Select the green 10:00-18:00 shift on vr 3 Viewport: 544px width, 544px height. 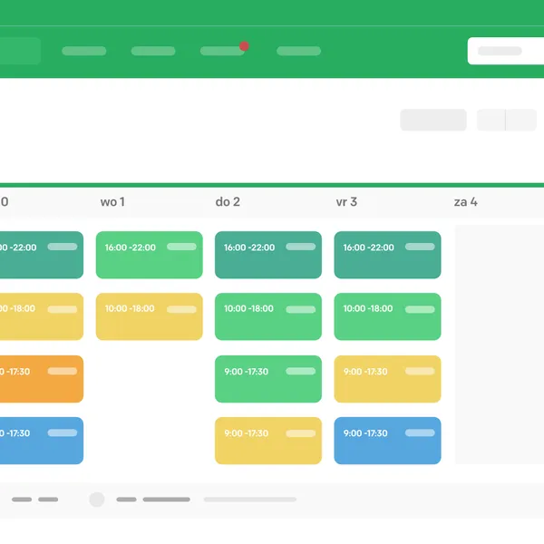click(387, 316)
